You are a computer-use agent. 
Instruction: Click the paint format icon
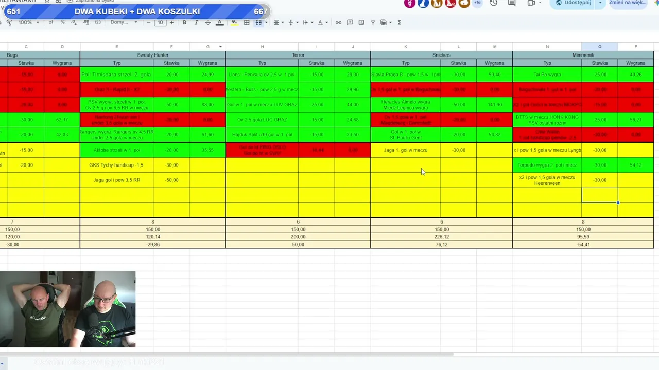click(9, 22)
